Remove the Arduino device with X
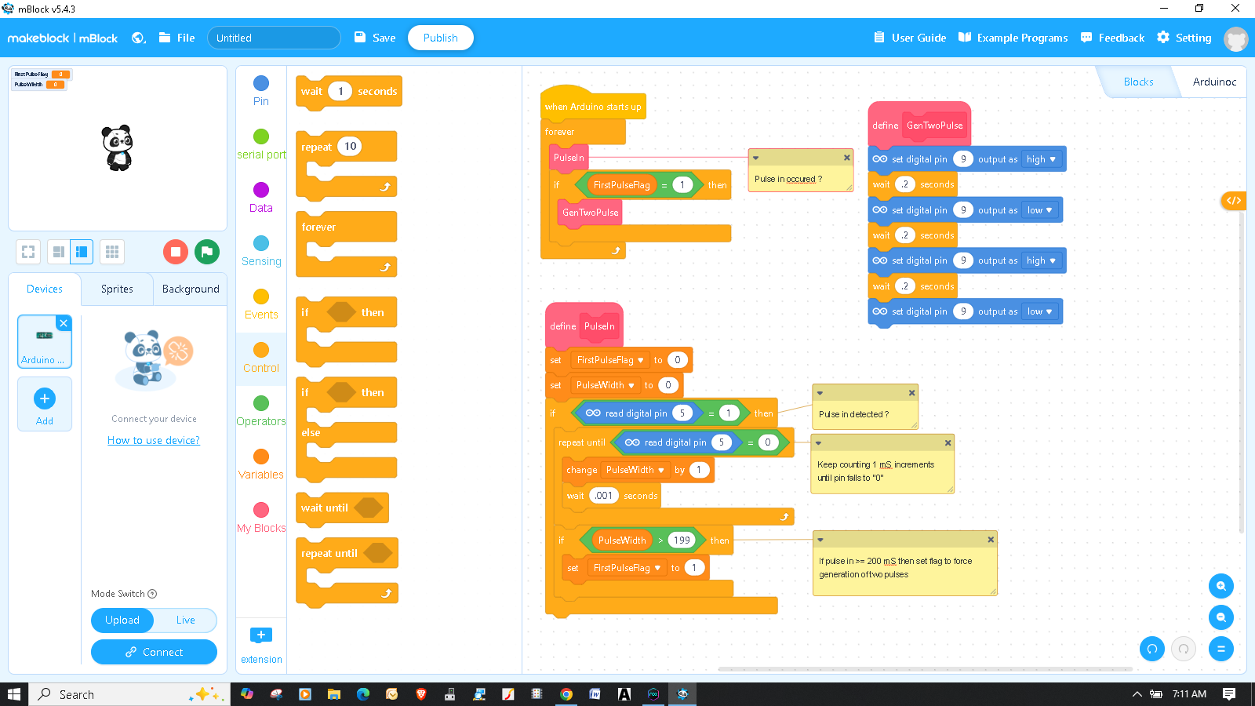This screenshot has height=706, width=1255. 64,323
